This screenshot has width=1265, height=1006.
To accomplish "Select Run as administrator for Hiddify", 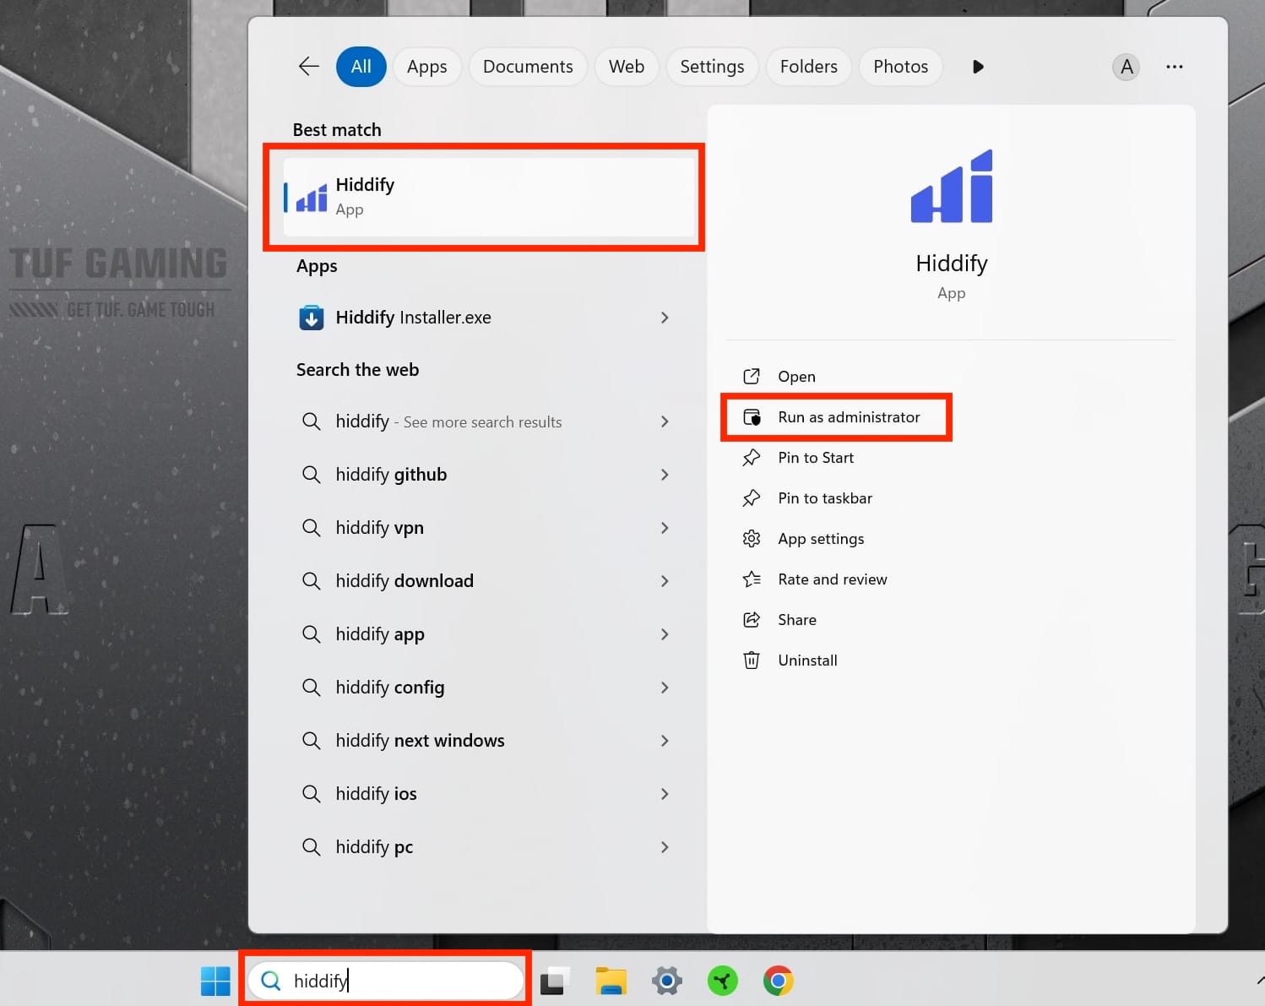I will (848, 417).
